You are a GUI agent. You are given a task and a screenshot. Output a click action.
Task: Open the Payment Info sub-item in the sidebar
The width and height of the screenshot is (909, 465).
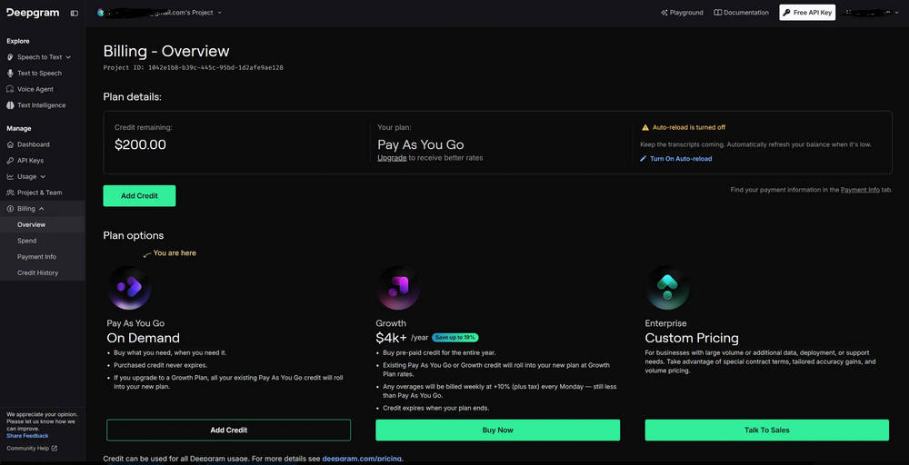tap(36, 256)
